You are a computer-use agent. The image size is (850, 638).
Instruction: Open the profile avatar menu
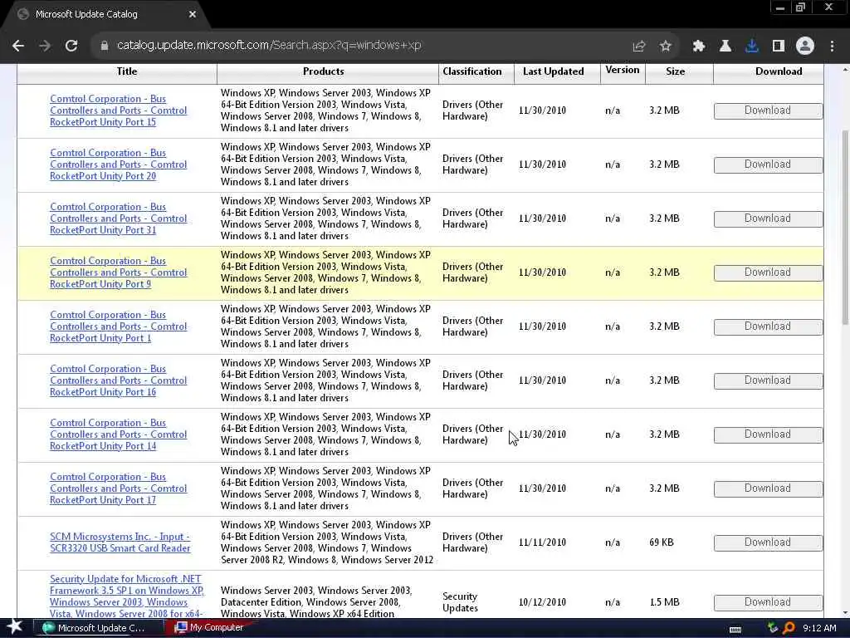pos(805,47)
